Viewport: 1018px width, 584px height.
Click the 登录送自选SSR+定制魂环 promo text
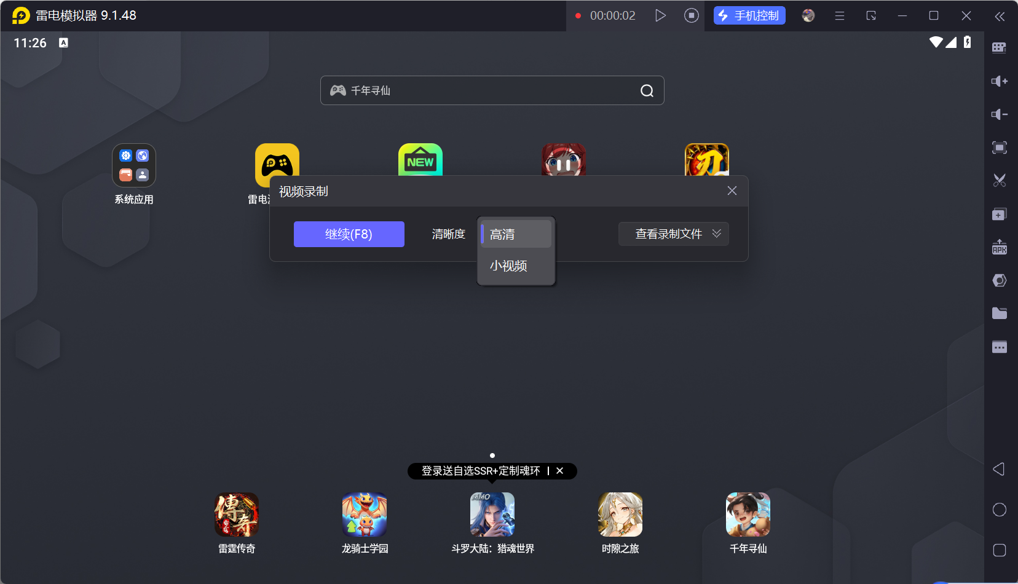[x=481, y=471]
